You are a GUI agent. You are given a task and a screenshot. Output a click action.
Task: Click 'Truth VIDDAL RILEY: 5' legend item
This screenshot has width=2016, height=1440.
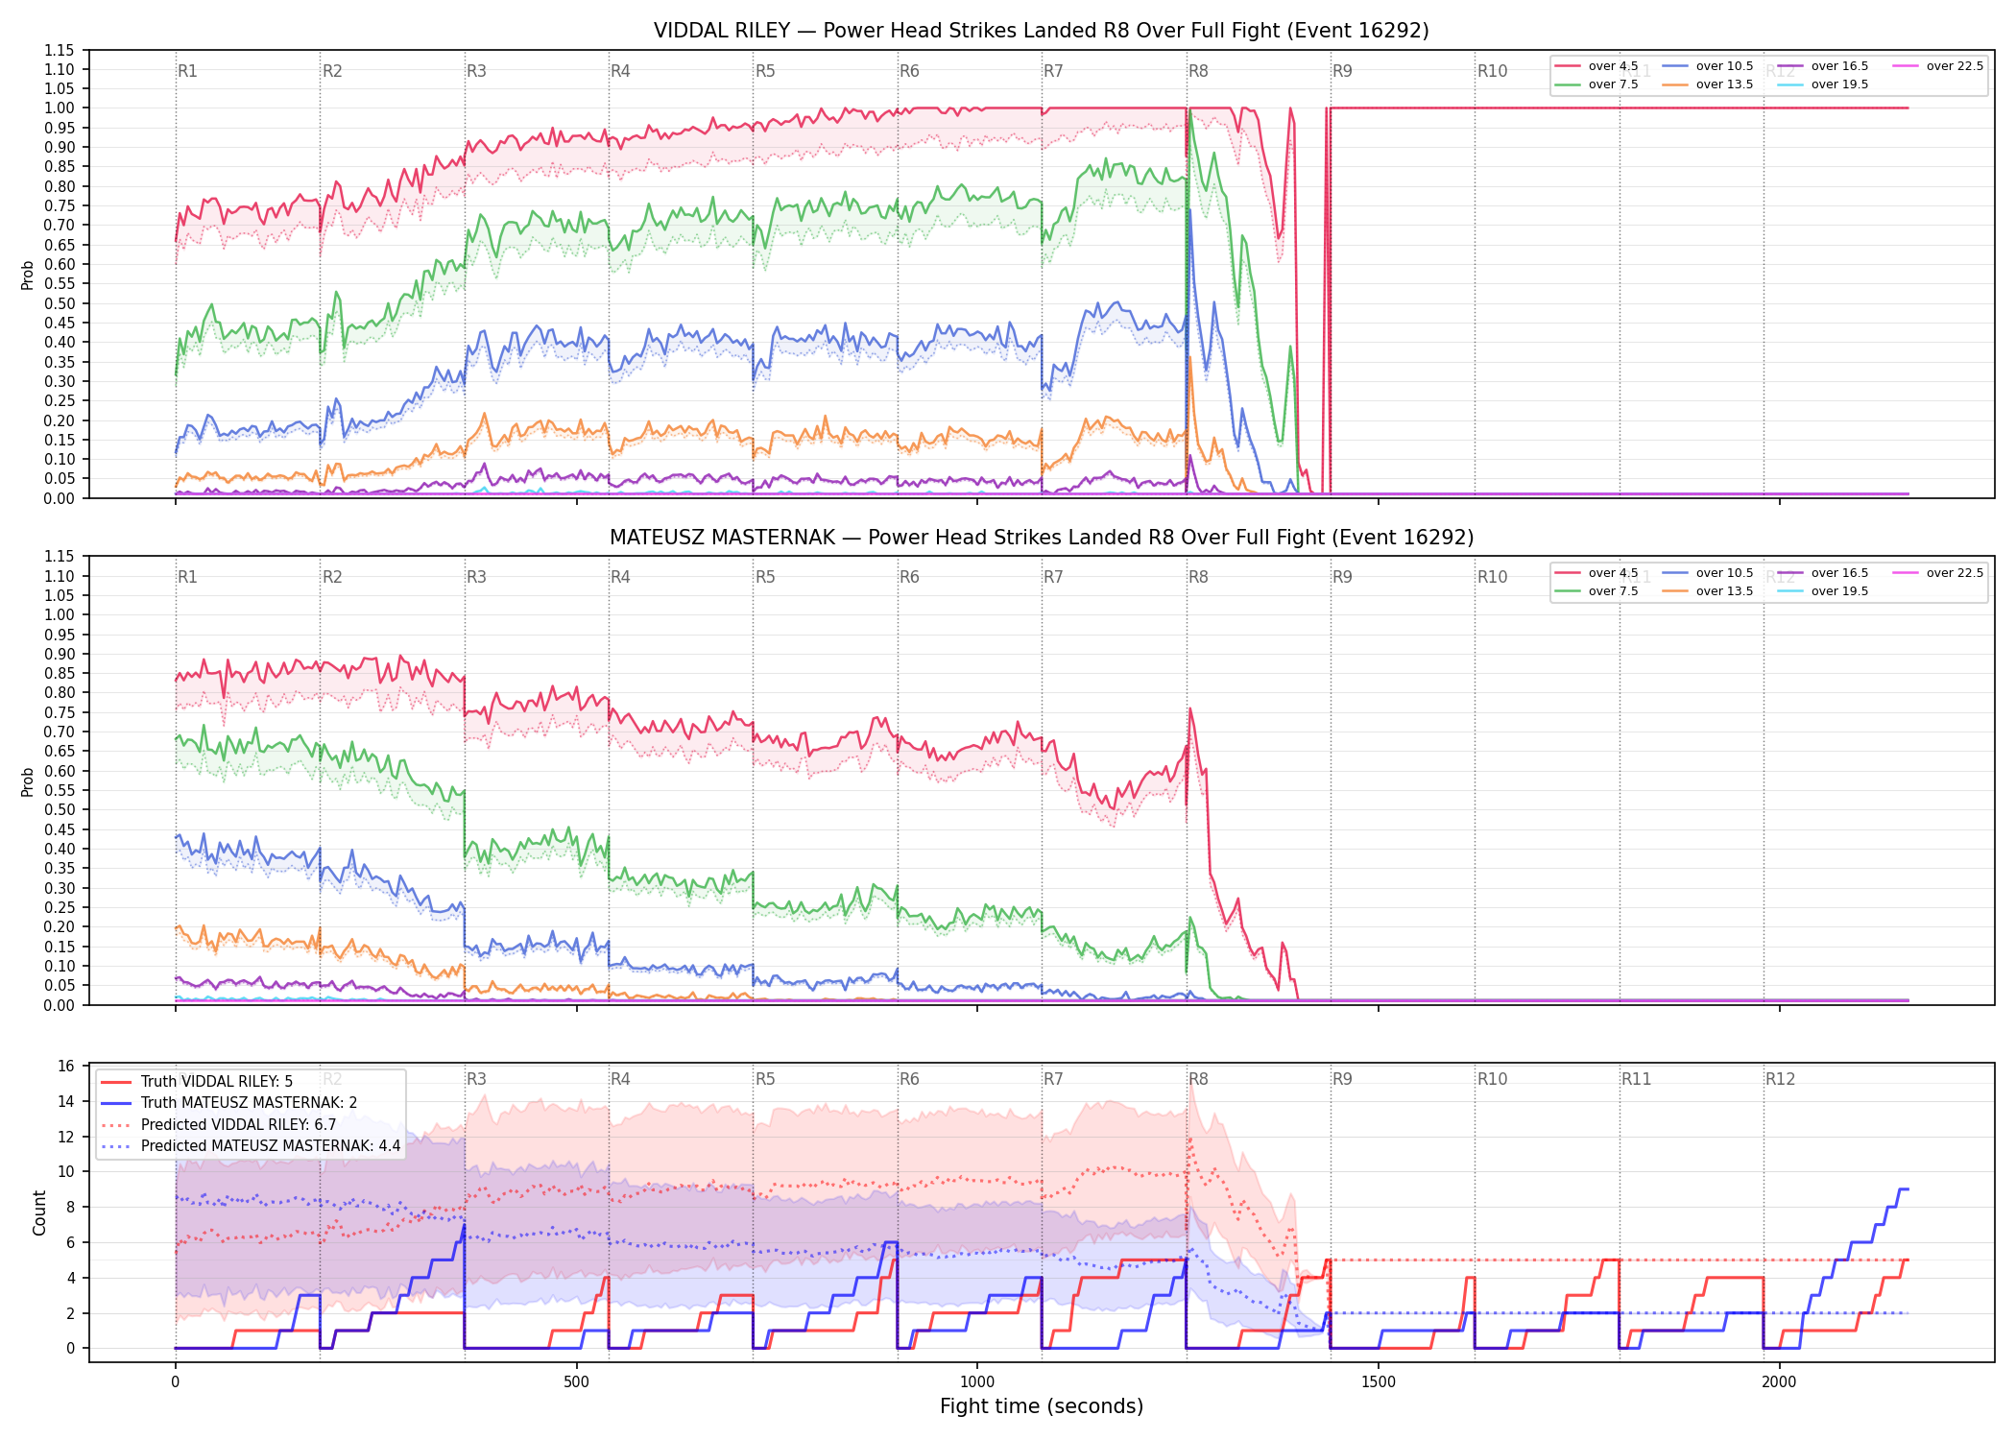click(197, 1081)
